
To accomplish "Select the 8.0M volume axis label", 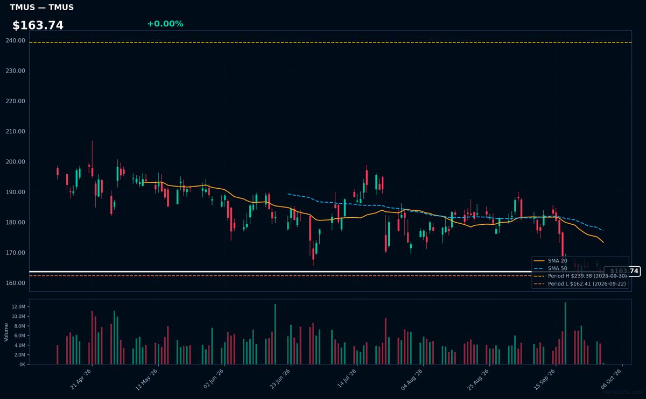I will 19,326.
